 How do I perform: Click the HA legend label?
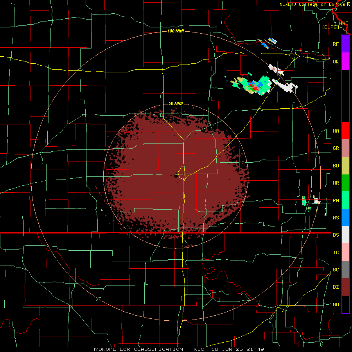click(336, 131)
